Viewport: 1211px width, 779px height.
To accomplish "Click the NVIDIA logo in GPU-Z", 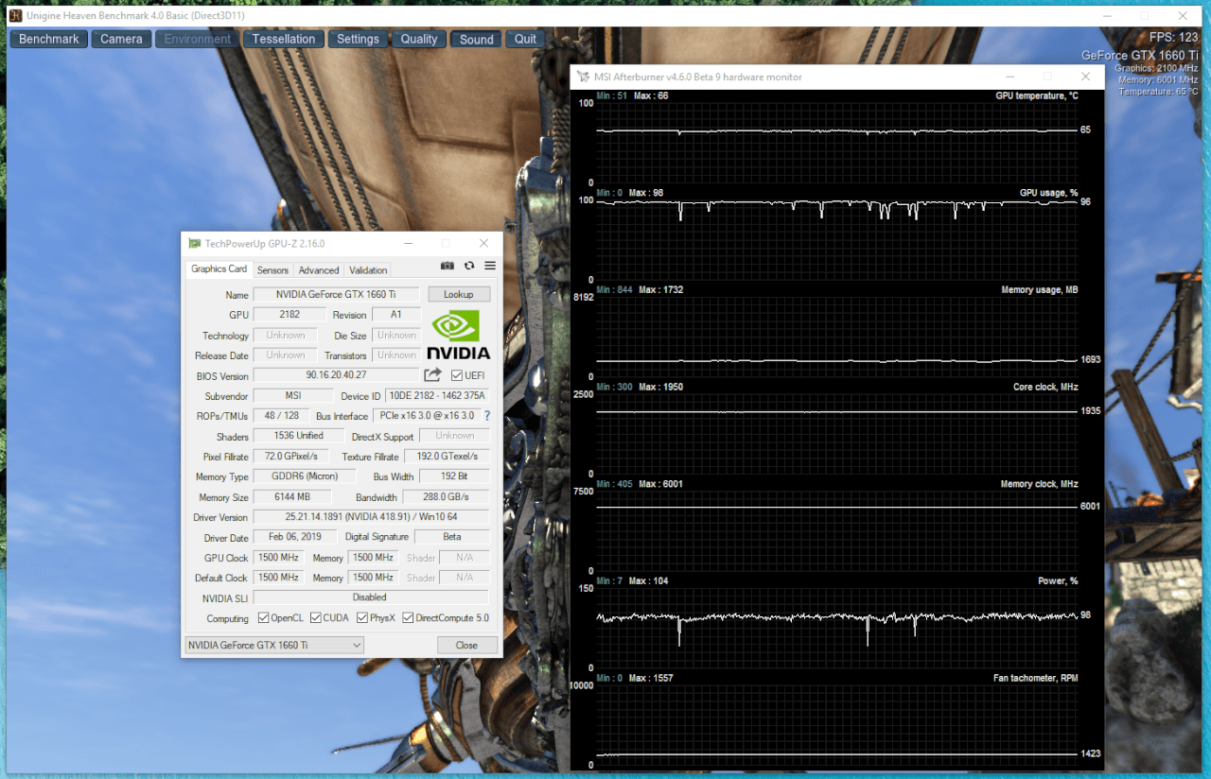I will pyautogui.click(x=459, y=335).
